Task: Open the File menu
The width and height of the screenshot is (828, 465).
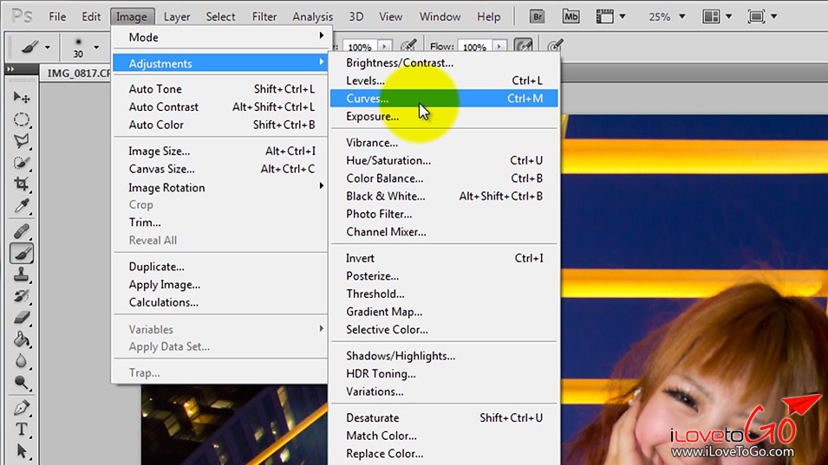Action: [x=57, y=16]
